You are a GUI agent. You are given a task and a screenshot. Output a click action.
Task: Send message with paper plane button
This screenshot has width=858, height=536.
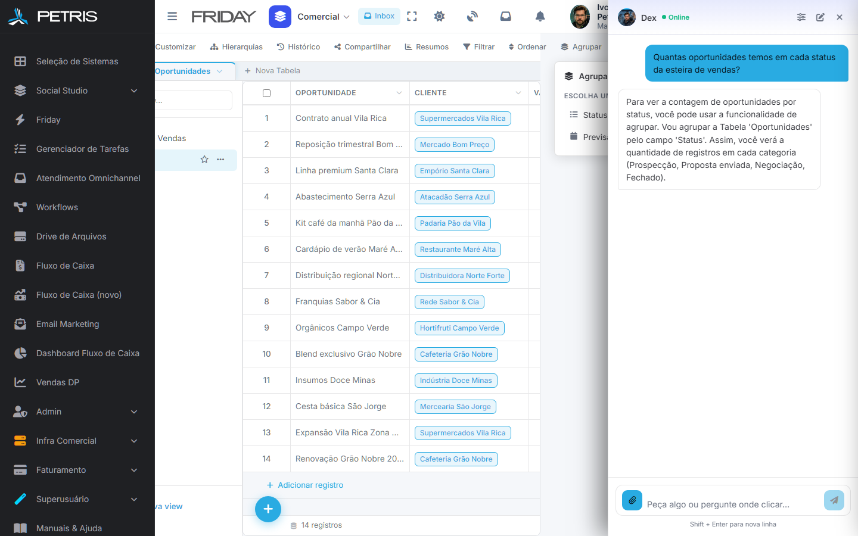point(834,500)
